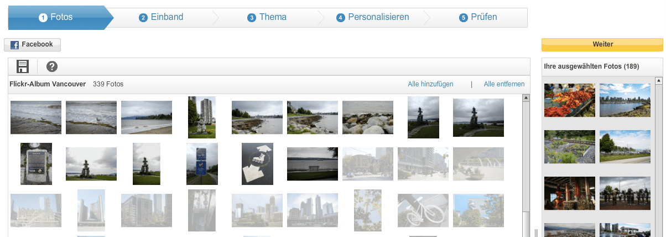Select the pavement stencil art photo
666x237 pixels.
[x=257, y=164]
